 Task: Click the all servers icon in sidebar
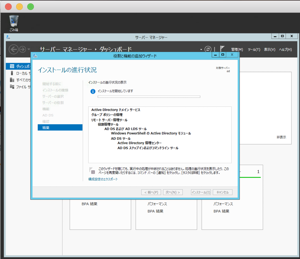12,80
